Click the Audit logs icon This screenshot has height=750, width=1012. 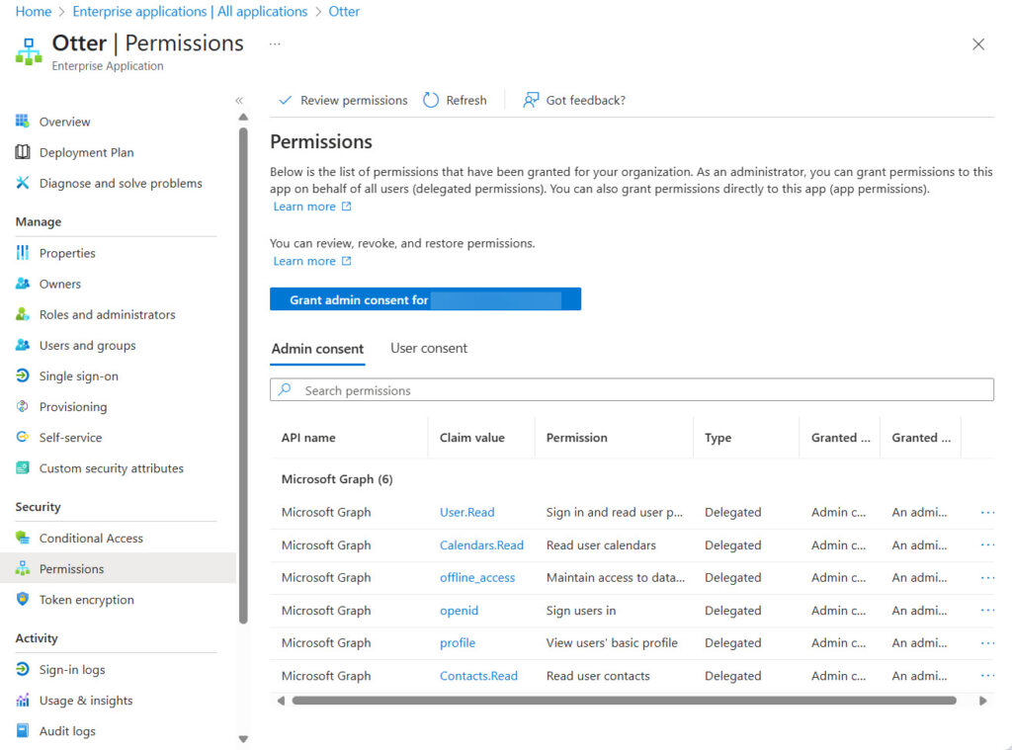click(x=23, y=730)
